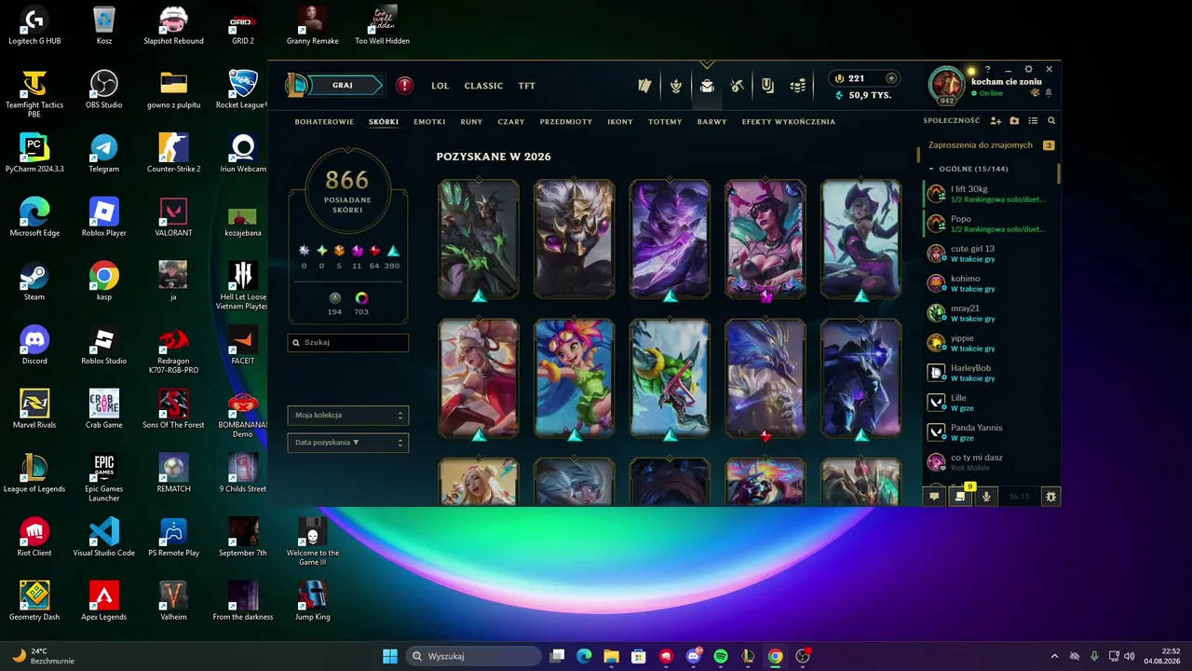Open the Data pozyskania sort dropdown
Image resolution: width=1192 pixels, height=671 pixels.
tap(348, 443)
